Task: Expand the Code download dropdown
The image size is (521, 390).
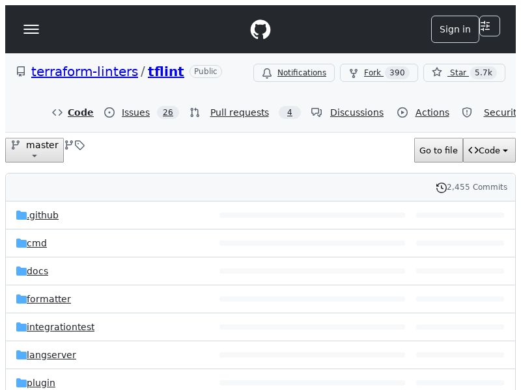Action: 489,150
